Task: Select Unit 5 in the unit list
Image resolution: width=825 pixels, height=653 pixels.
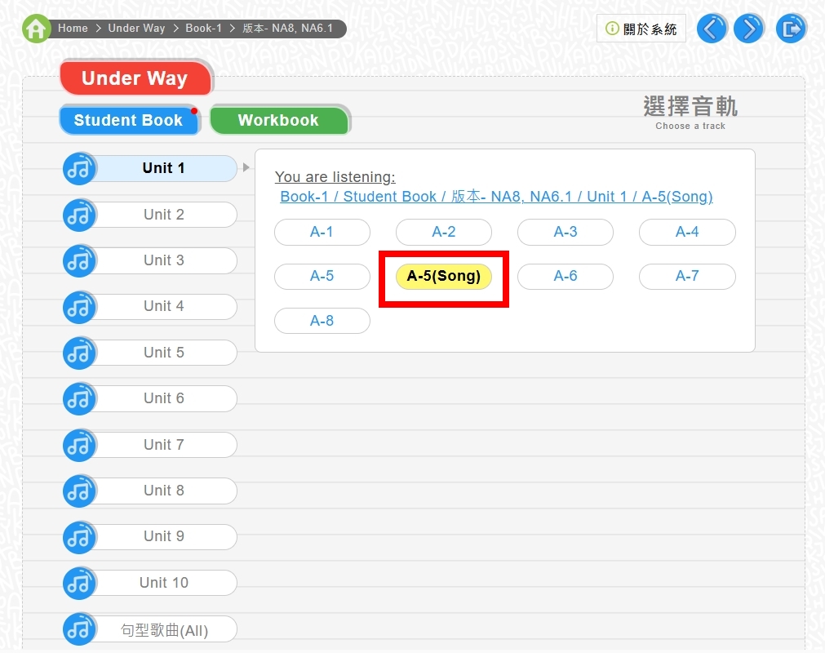Action: (164, 353)
